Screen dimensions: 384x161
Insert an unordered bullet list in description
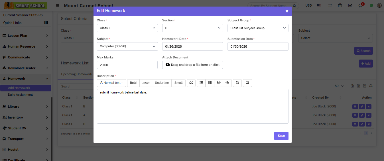tap(201, 83)
